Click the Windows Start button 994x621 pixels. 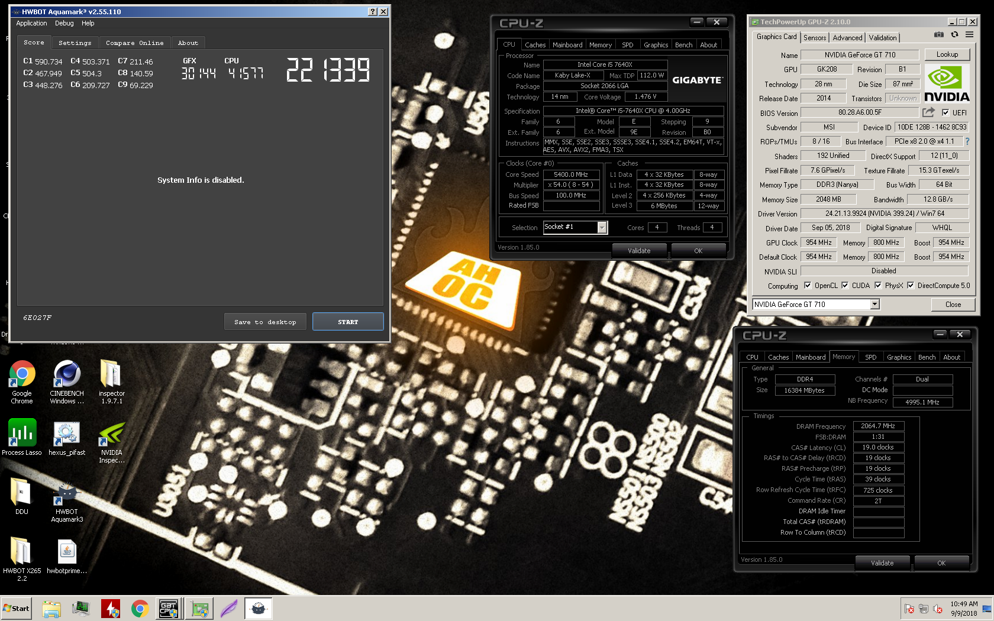tap(16, 608)
